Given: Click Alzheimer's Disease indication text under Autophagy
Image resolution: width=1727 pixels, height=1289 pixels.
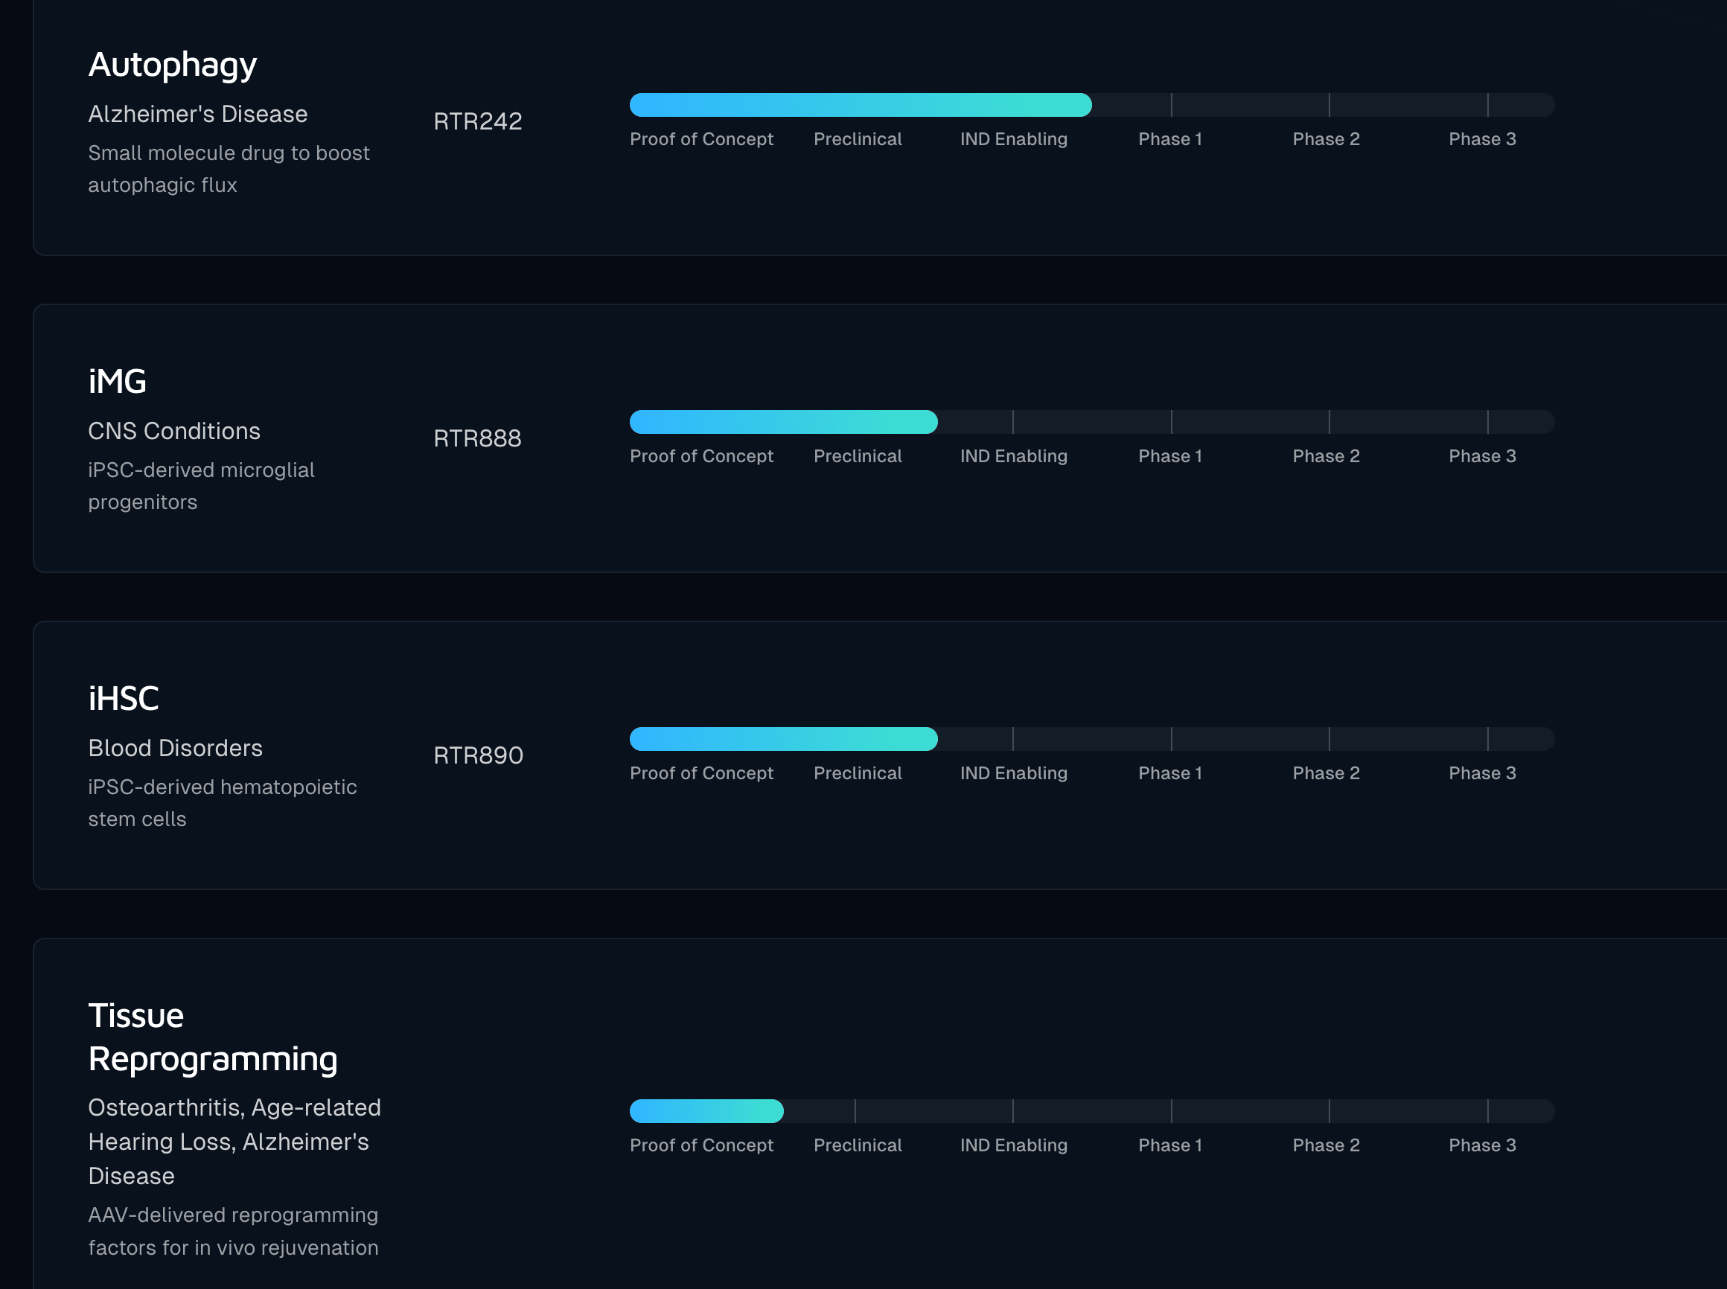Looking at the screenshot, I should [197, 114].
